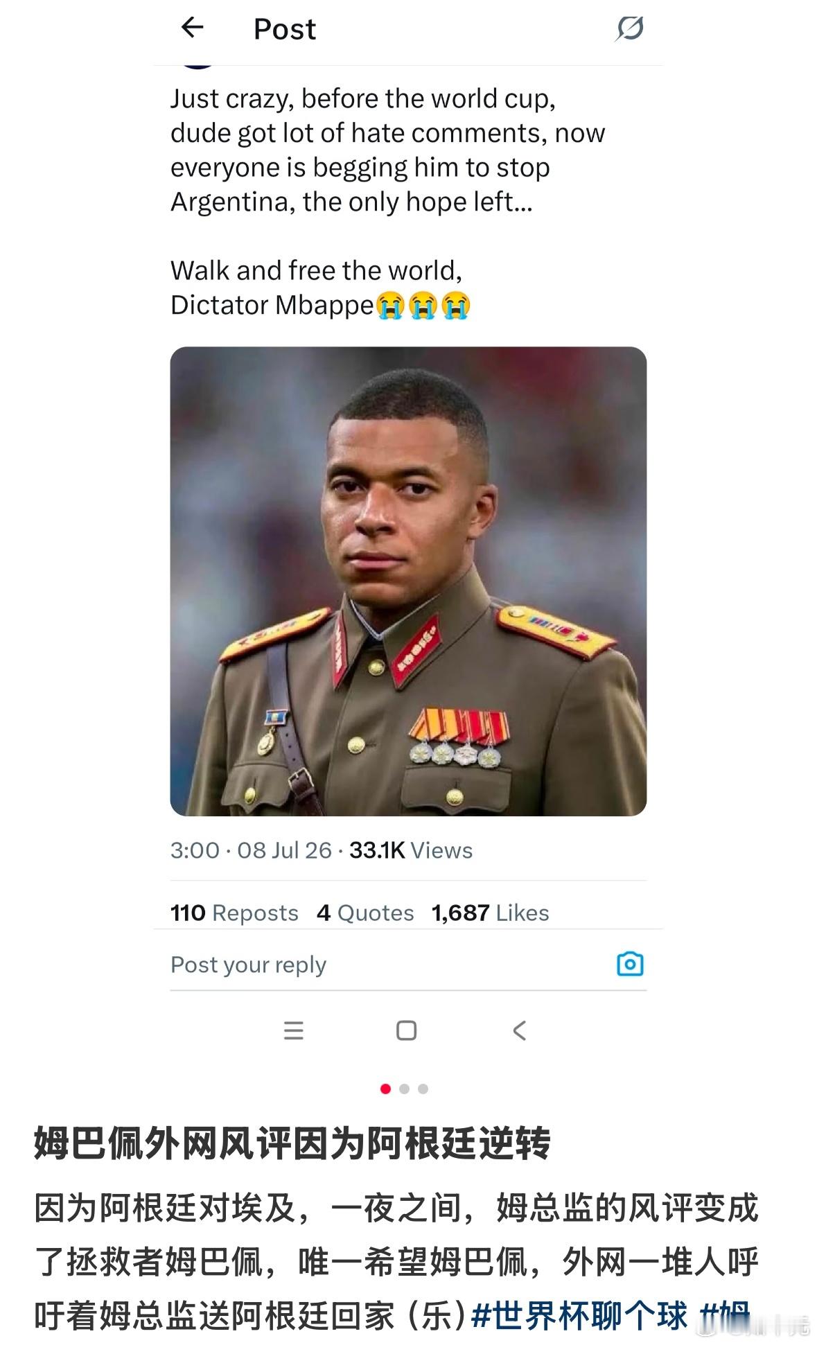Open Android recent apps menu icon
The width and height of the screenshot is (817, 1345).
click(x=294, y=1030)
